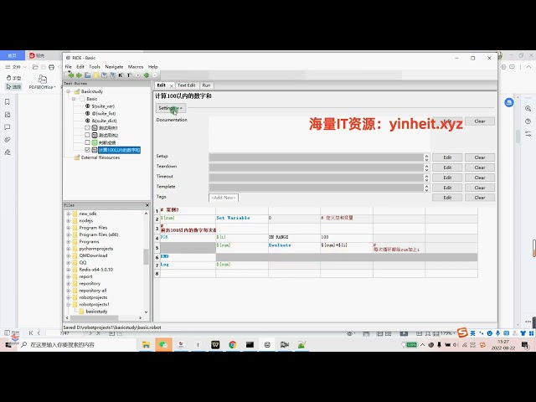This screenshot has width=536, height=402.
Task: Click the green gear icon in RIDE toolbar
Action: tap(147, 75)
